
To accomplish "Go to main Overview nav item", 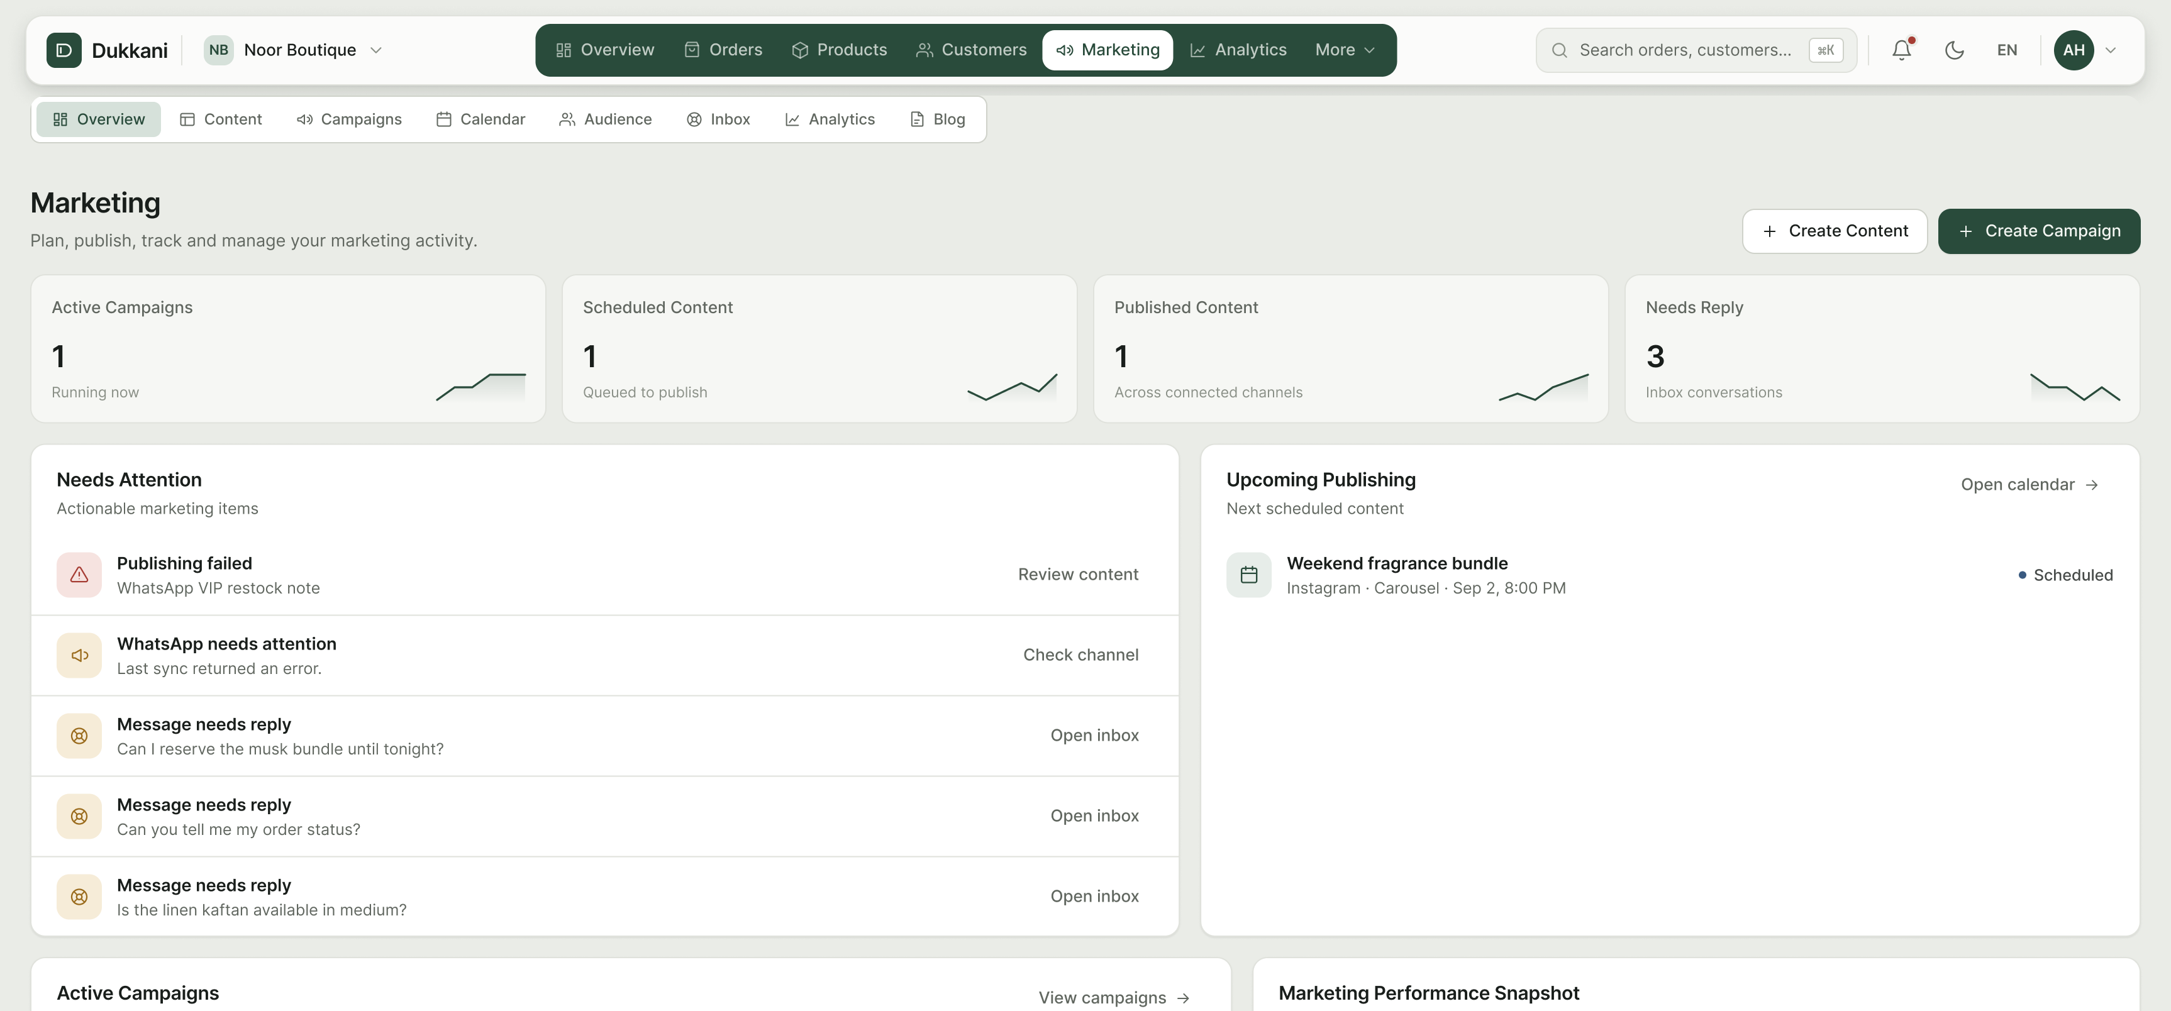I will tap(605, 50).
